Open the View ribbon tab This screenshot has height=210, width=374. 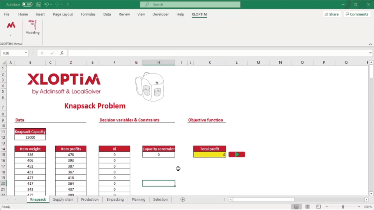point(141,14)
